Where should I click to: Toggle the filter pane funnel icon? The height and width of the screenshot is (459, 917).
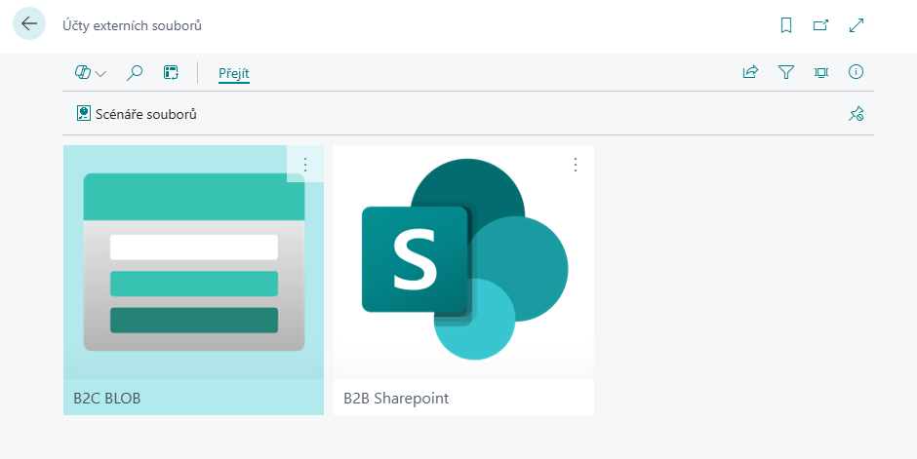[x=785, y=72]
